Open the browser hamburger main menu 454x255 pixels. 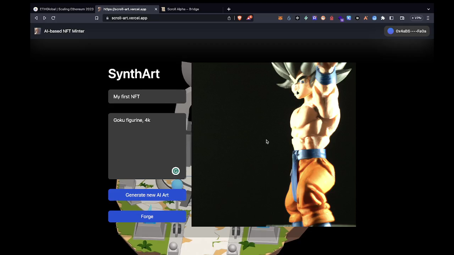coord(428,18)
